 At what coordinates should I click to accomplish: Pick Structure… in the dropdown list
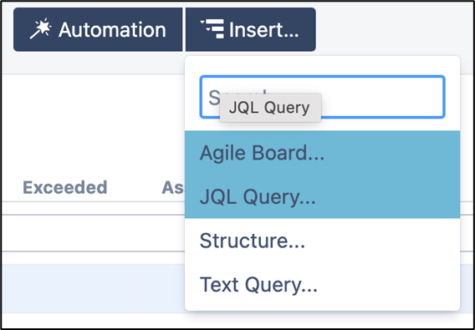(322, 241)
